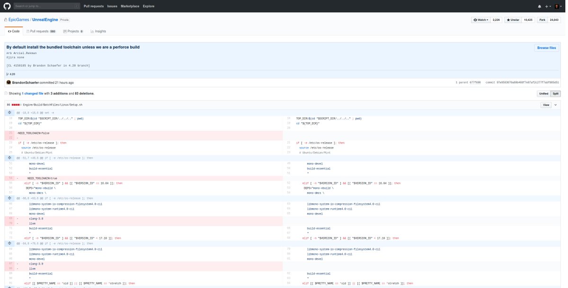Expand hidden lines at '@@ -66,8 +63,6'

pos(10,198)
